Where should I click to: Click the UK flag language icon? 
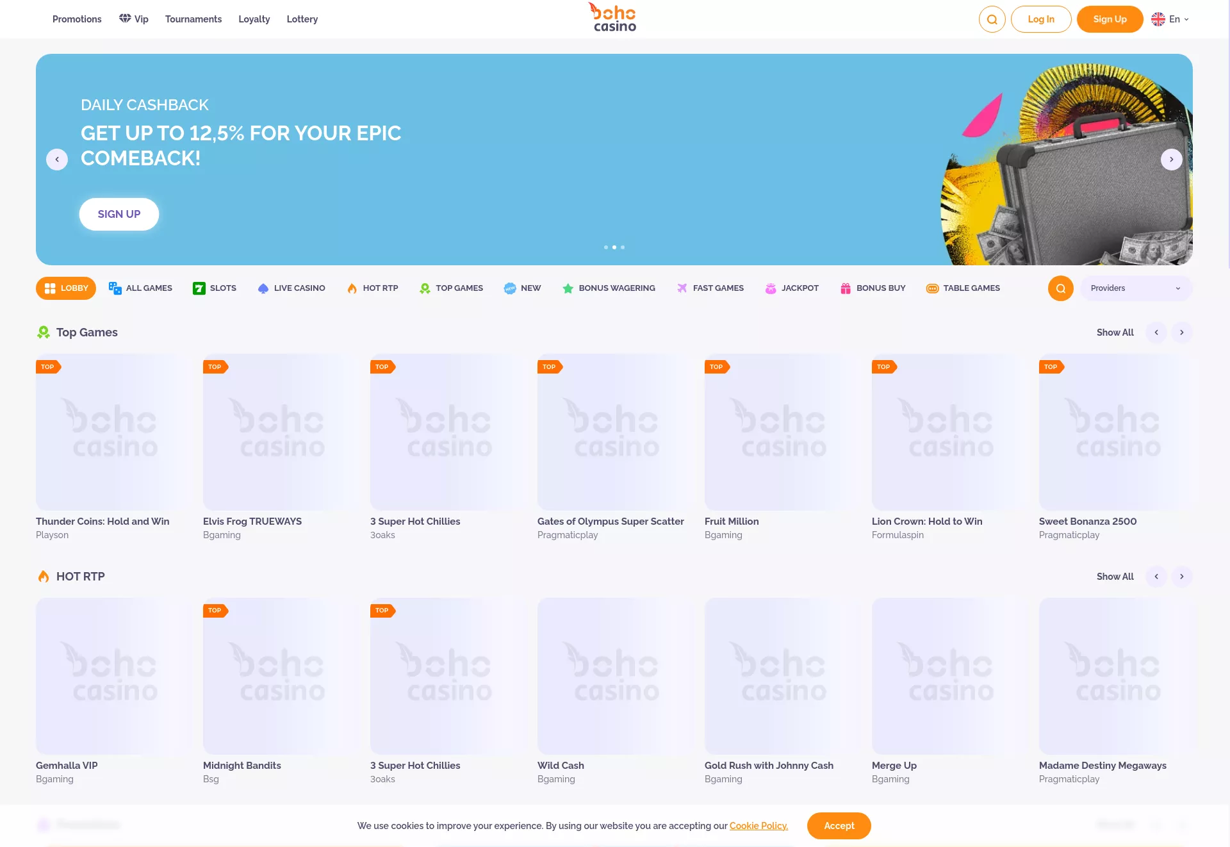[x=1158, y=19]
